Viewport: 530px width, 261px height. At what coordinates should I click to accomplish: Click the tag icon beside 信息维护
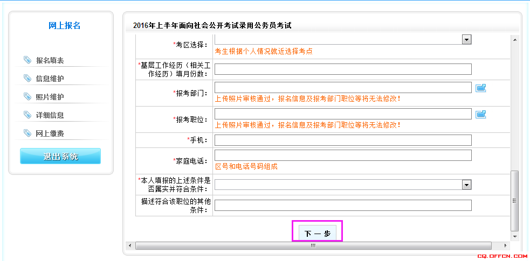pos(27,78)
